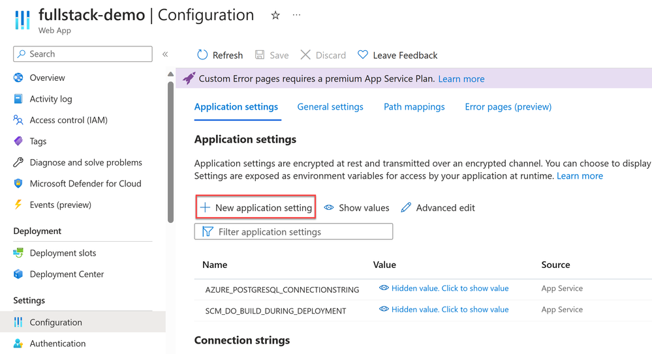Click the Value column header
Screen dimensions: 652x354
[x=384, y=265]
